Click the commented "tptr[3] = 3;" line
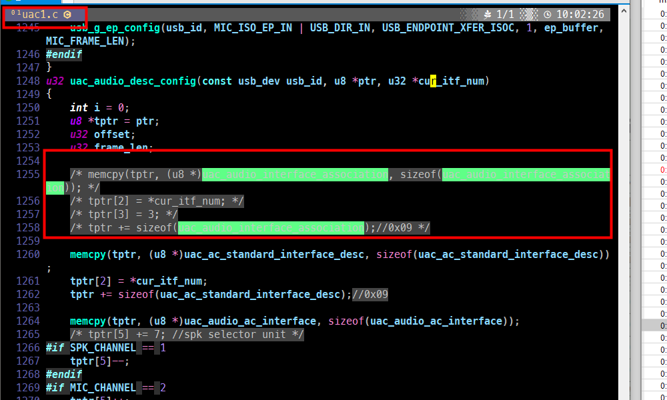The height and width of the screenshot is (400, 667). click(x=124, y=214)
